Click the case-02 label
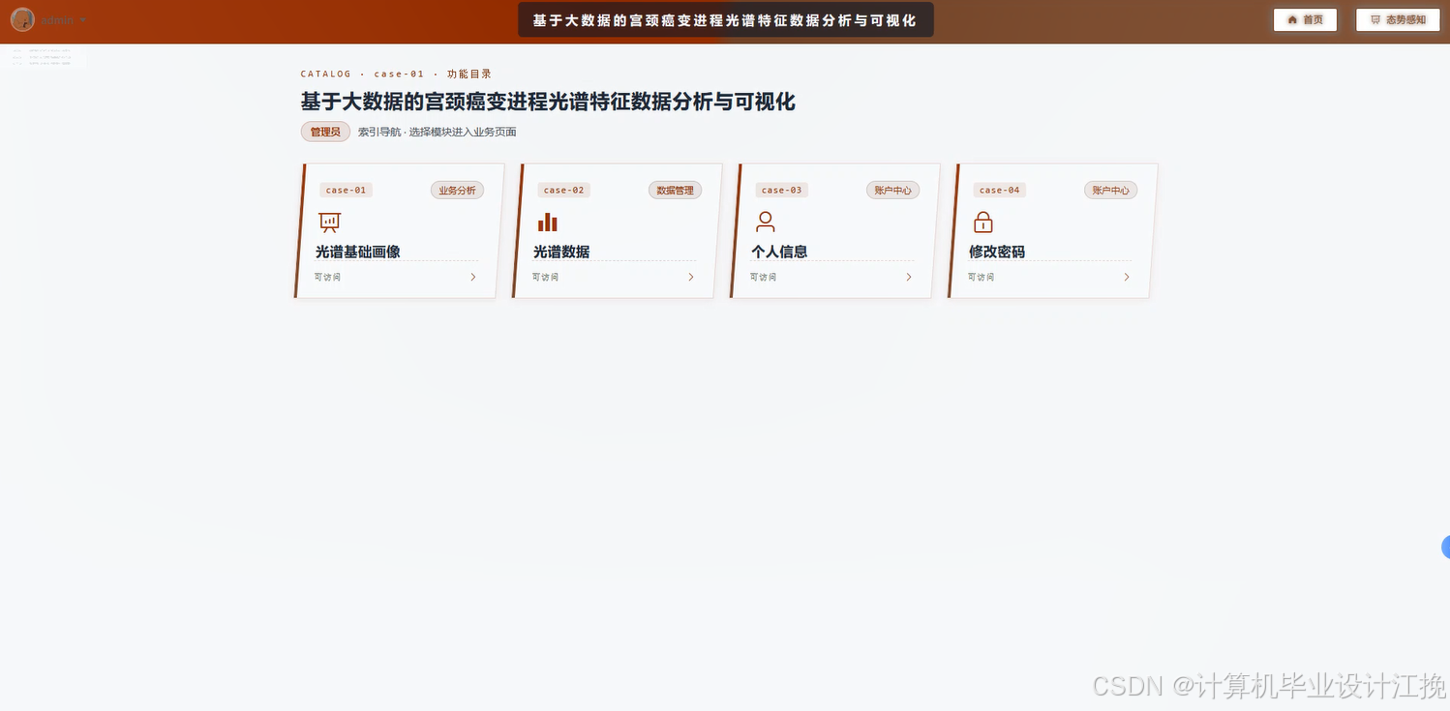1450x711 pixels. coord(563,191)
